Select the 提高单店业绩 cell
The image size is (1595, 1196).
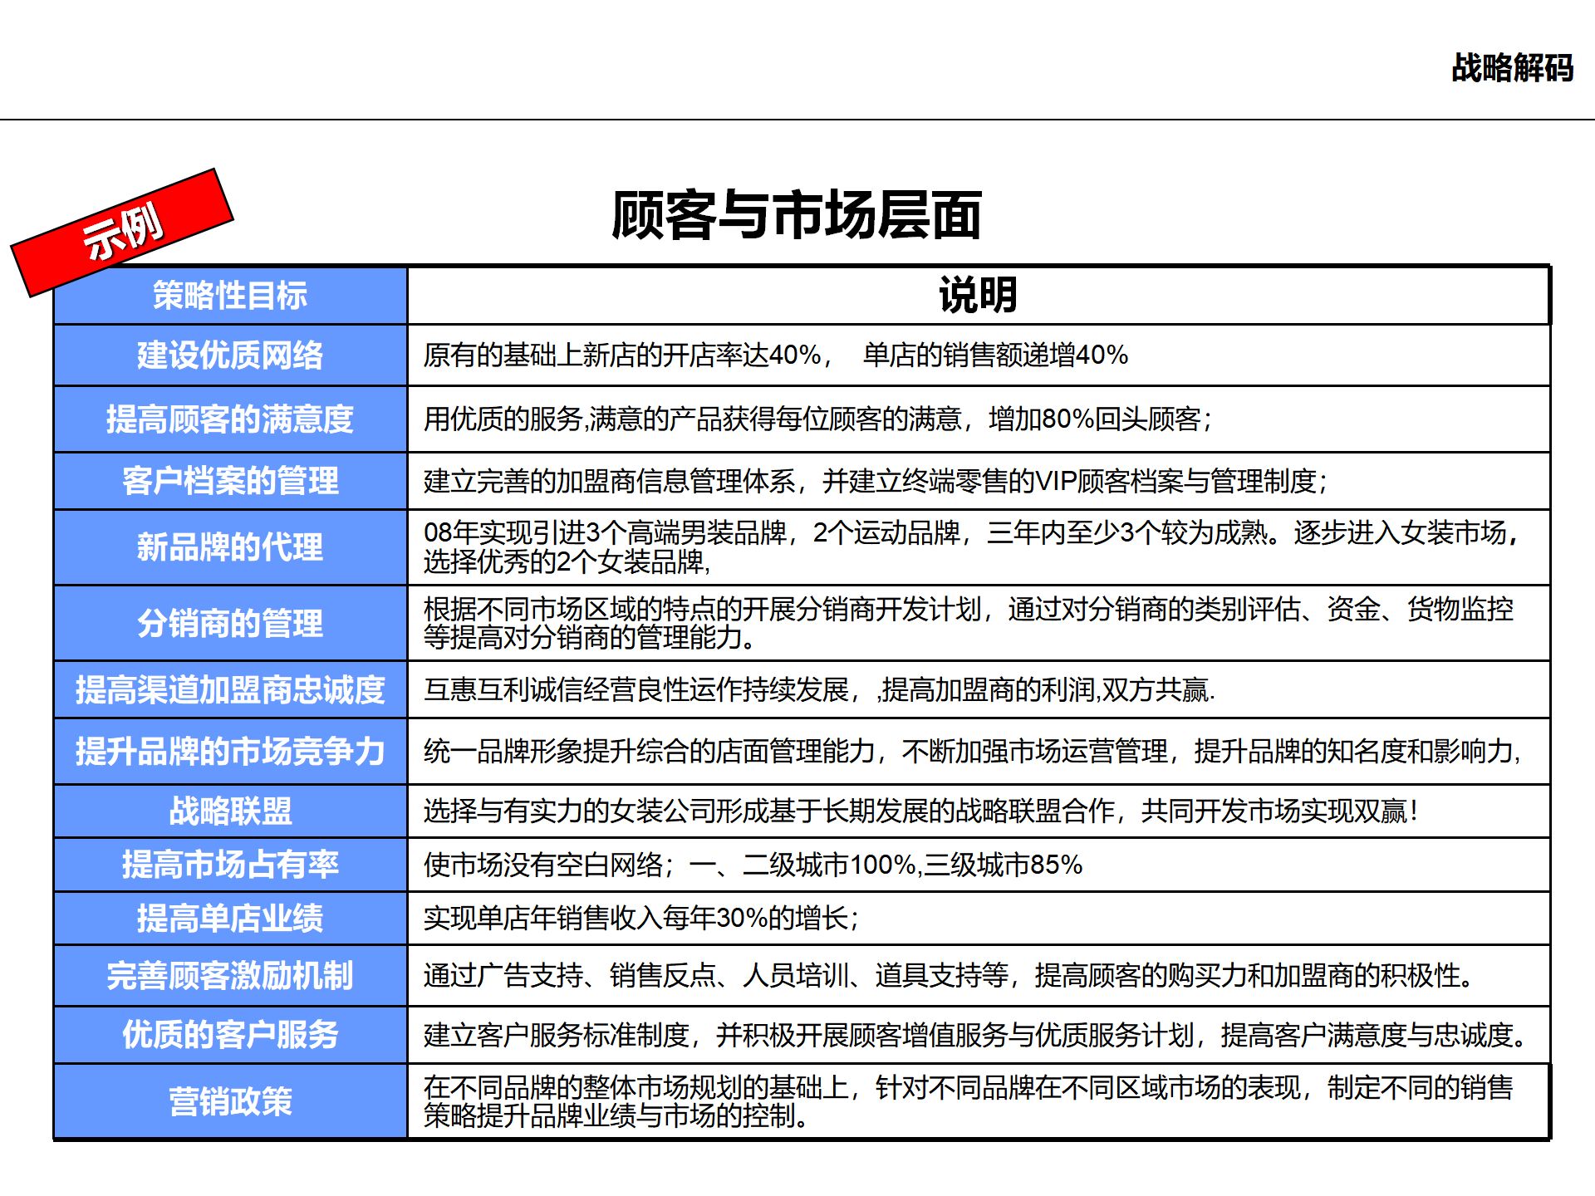click(230, 918)
